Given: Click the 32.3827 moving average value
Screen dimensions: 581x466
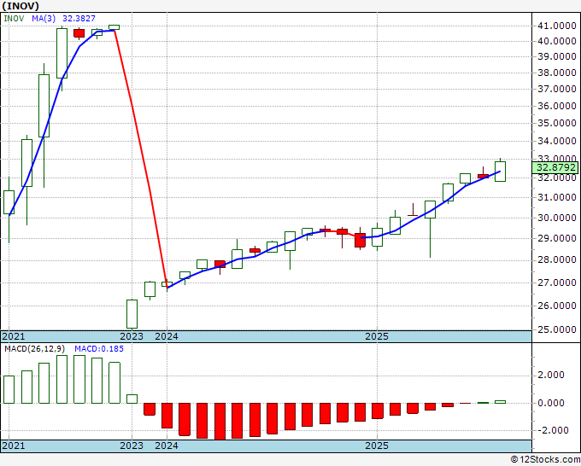Looking at the screenshot, I should point(79,19).
